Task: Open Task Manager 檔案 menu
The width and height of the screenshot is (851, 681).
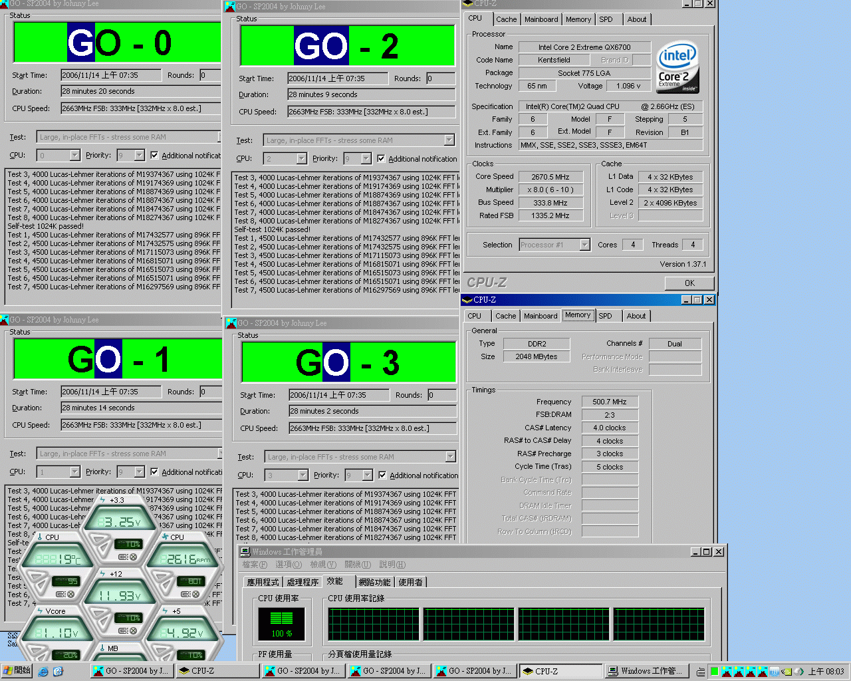Action: coord(255,565)
